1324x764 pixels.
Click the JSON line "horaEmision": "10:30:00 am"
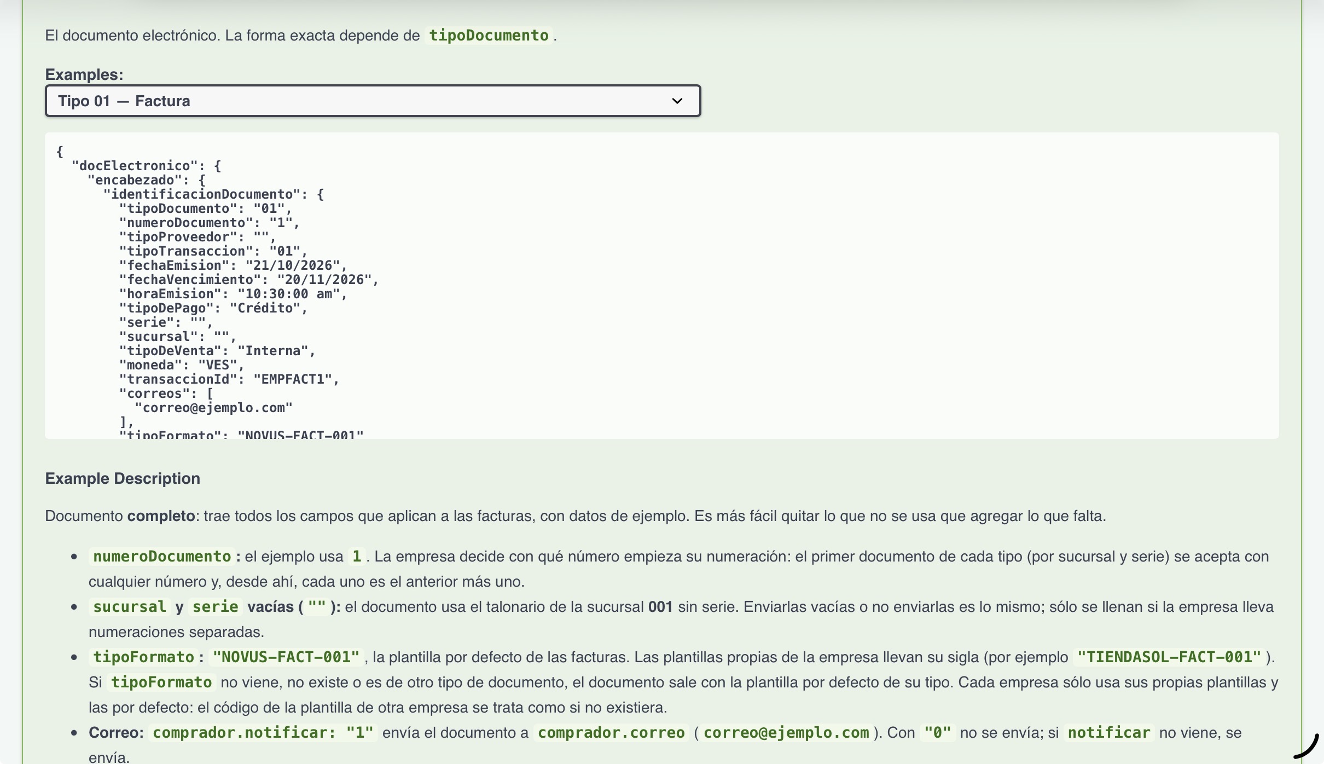point(233,294)
